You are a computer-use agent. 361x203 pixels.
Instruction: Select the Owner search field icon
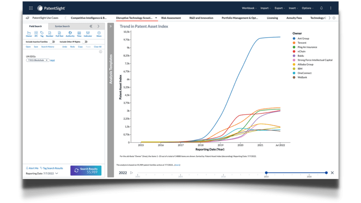point(29,33)
